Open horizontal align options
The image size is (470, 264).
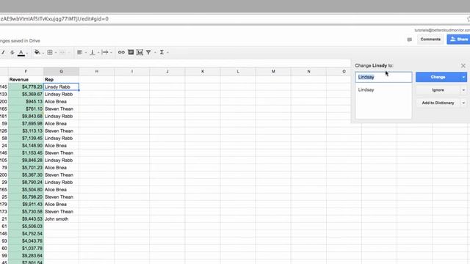tap(79, 52)
